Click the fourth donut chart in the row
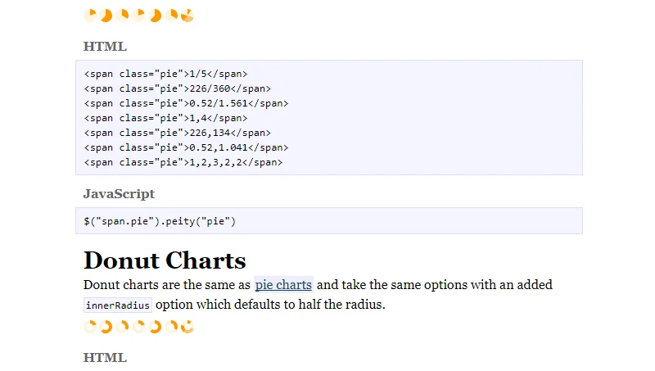 pos(139,327)
